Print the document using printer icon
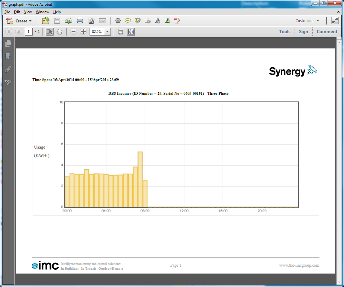The width and height of the screenshot is (344, 287). point(80,21)
